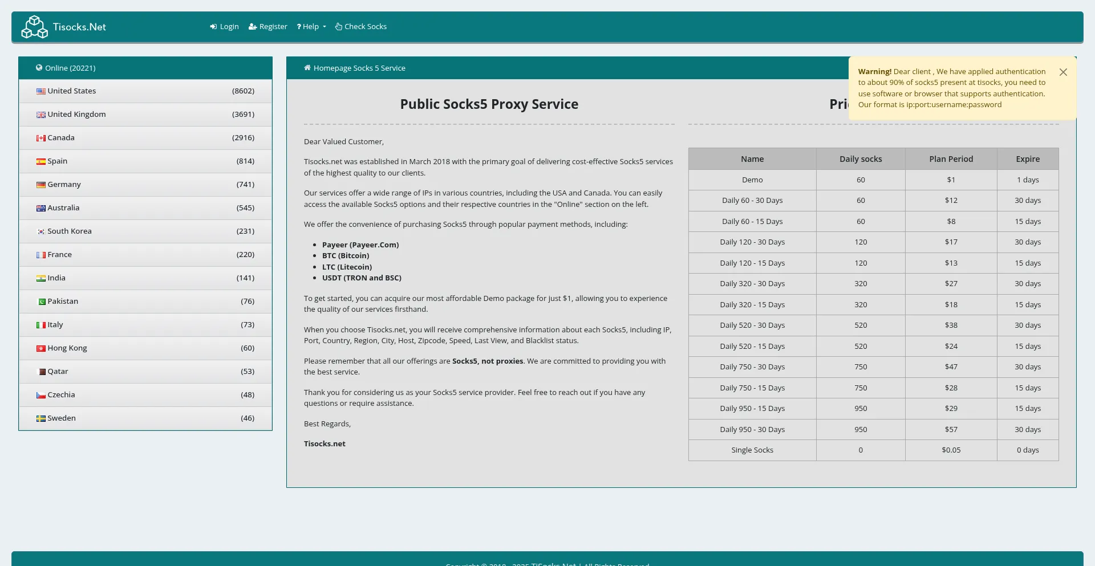Click the Tisocks.Net brand name text
1095x566 pixels.
(x=79, y=27)
